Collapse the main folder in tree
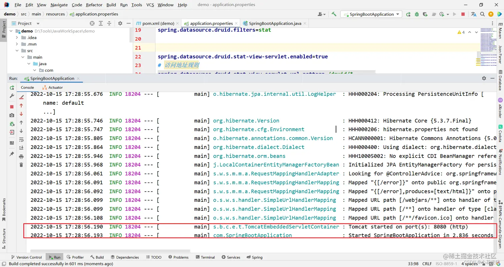This screenshot has height=267, width=504. tap(23, 57)
